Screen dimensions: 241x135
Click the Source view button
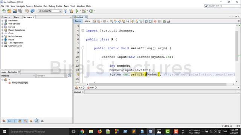point(78,21)
